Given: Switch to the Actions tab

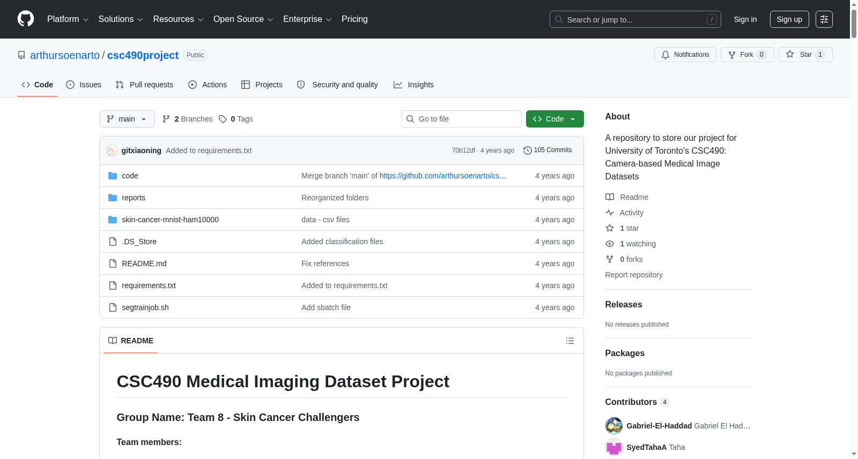Looking at the screenshot, I should [x=208, y=85].
